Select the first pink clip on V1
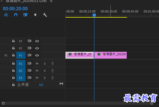This screenshot has width=159, height=107. (79, 55)
